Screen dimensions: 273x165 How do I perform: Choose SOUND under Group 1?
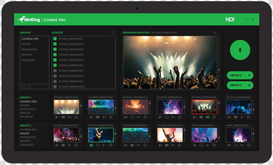tap(24, 105)
